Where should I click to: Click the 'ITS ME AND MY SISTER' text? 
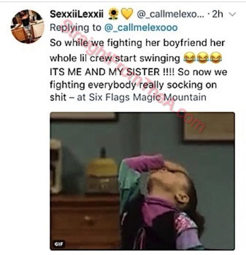click(x=105, y=72)
